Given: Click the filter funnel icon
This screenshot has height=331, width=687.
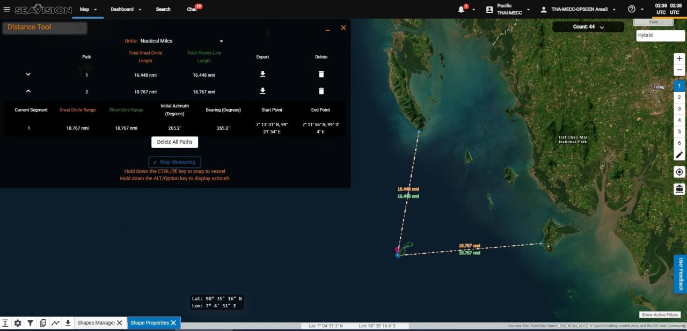Looking at the screenshot, I should [31, 323].
